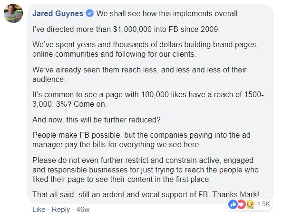Click the blue thumbs-up reaction icon
The height and width of the screenshot is (221, 292).
coord(233,204)
